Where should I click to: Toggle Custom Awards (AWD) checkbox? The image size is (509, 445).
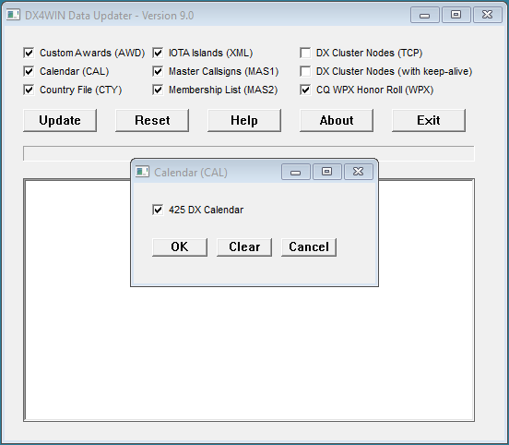pyautogui.click(x=29, y=53)
